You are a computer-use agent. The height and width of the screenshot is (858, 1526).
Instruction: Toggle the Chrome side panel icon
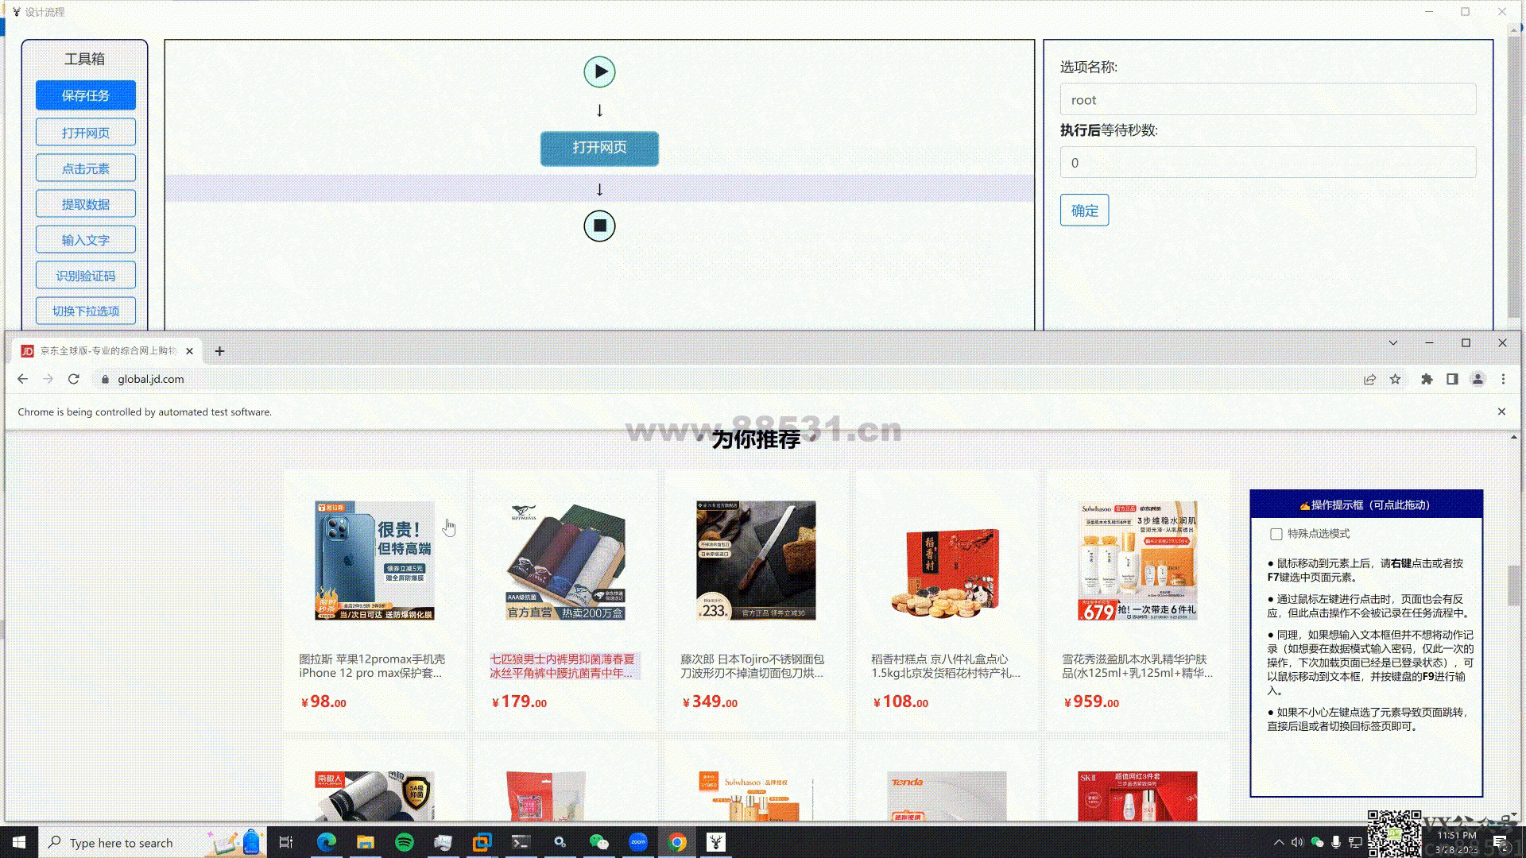click(1452, 379)
